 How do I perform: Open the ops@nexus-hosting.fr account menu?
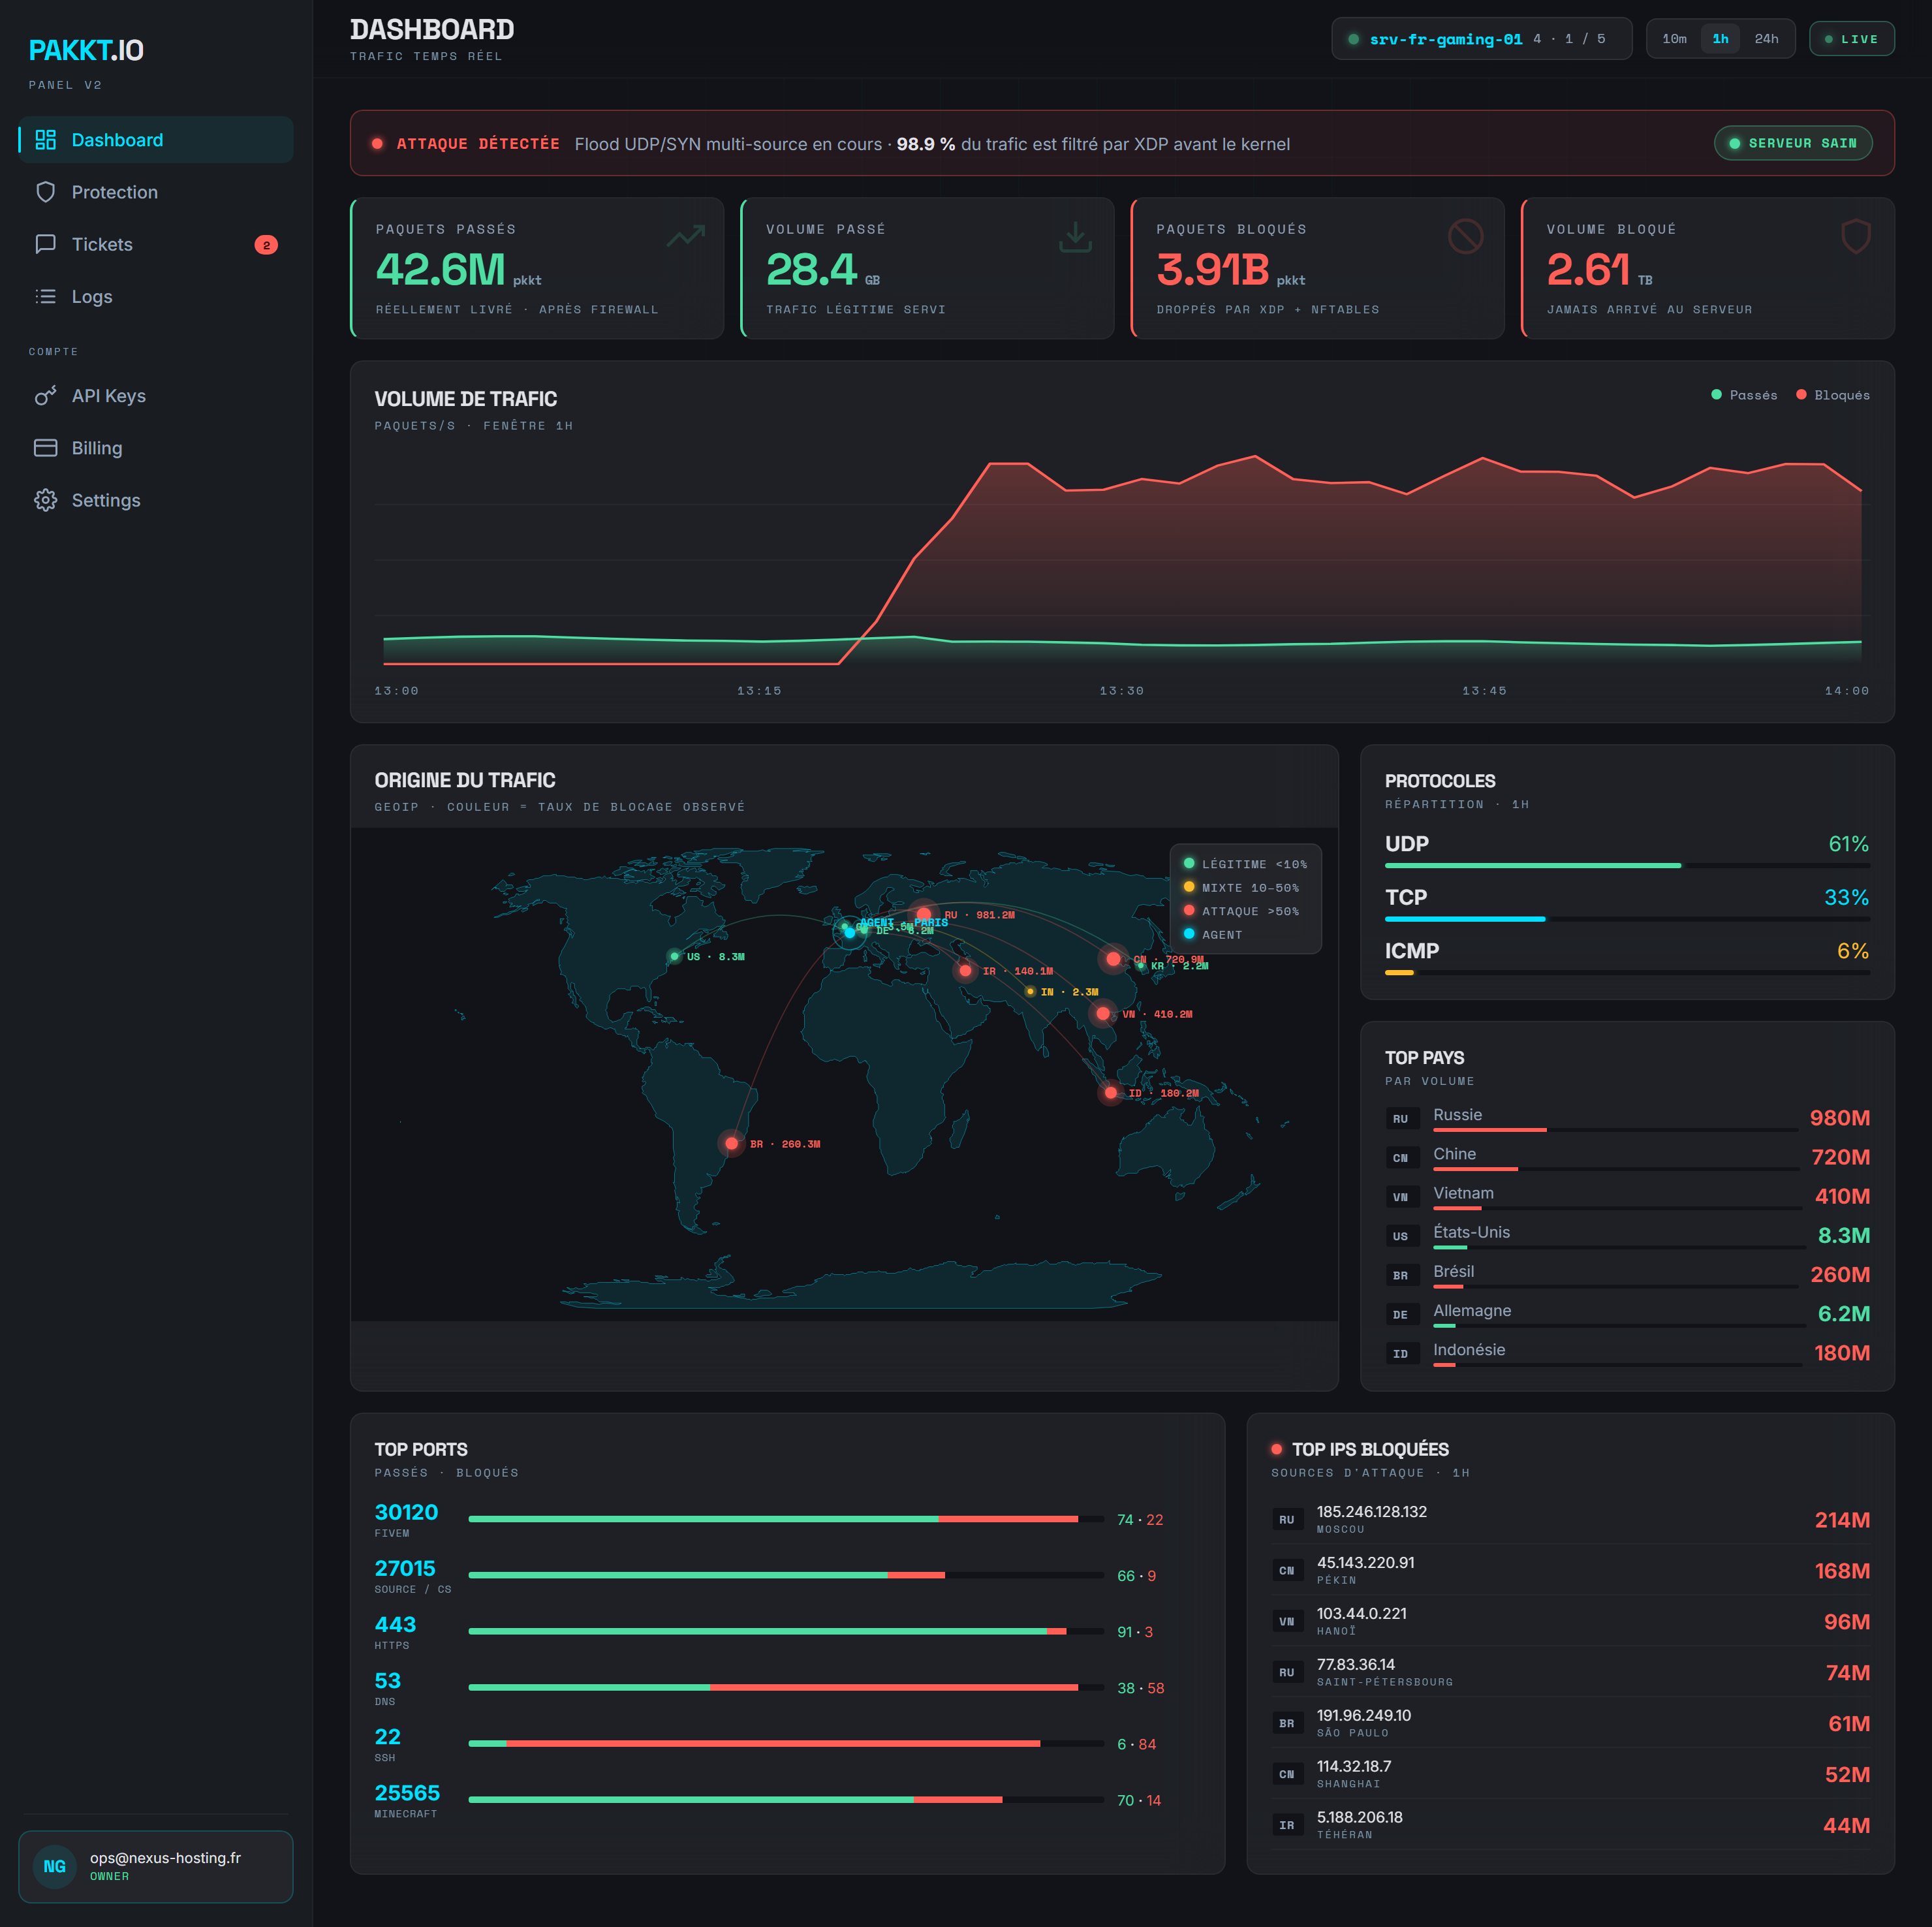point(156,1866)
